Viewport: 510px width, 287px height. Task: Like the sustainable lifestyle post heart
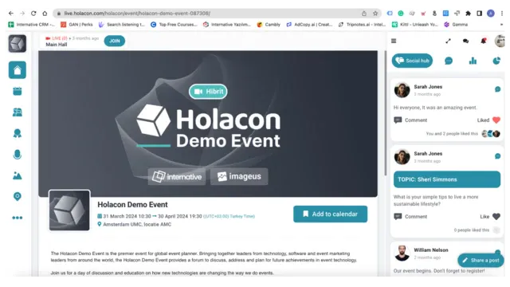point(496,216)
